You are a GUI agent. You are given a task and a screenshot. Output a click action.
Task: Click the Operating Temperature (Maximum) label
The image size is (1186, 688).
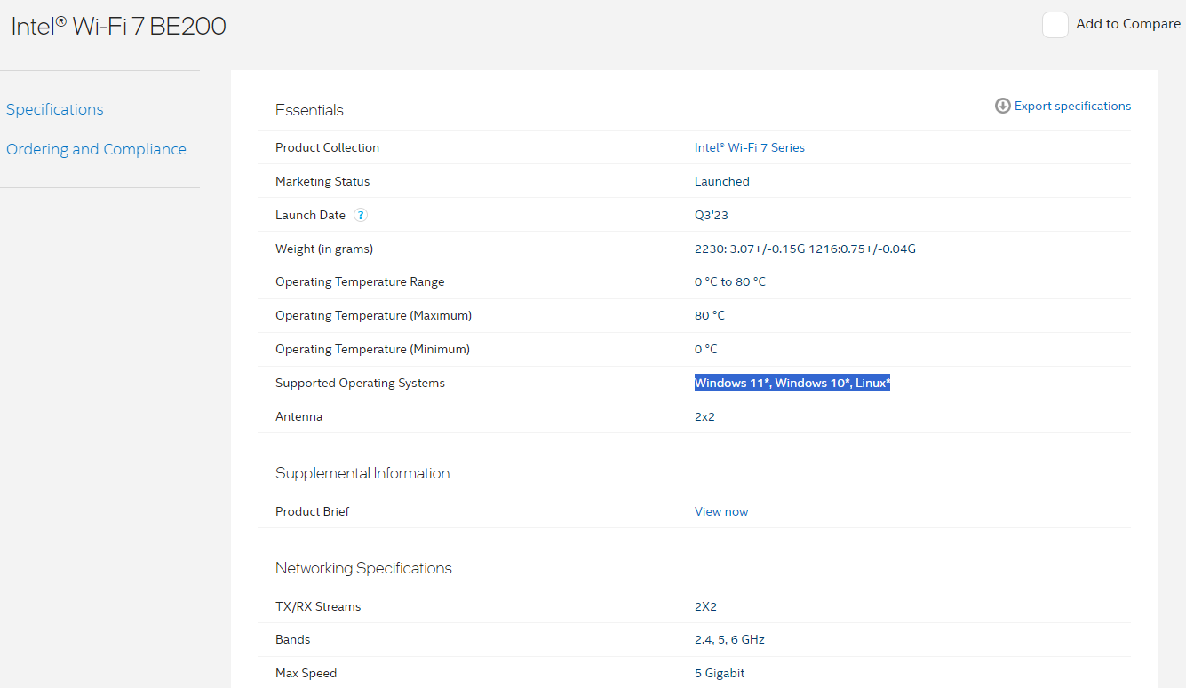(373, 316)
